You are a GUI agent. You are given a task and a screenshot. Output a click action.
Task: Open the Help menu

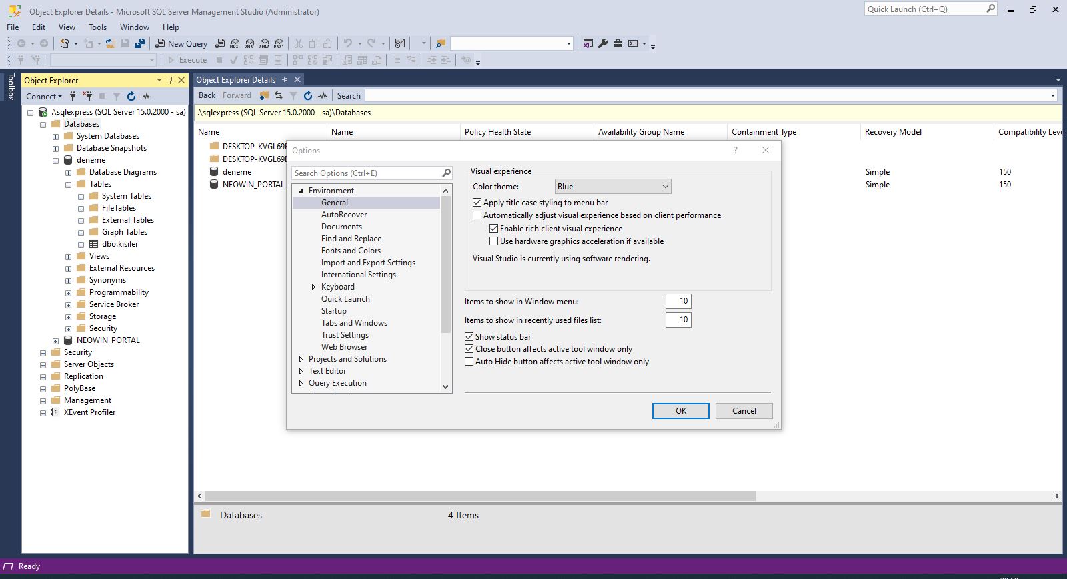[171, 27]
